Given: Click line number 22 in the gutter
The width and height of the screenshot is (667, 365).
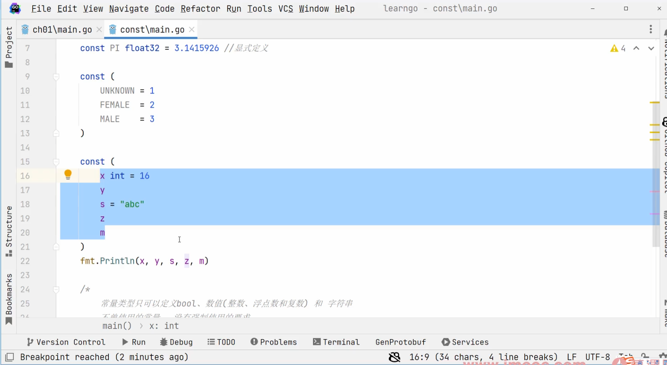Looking at the screenshot, I should [x=25, y=261].
